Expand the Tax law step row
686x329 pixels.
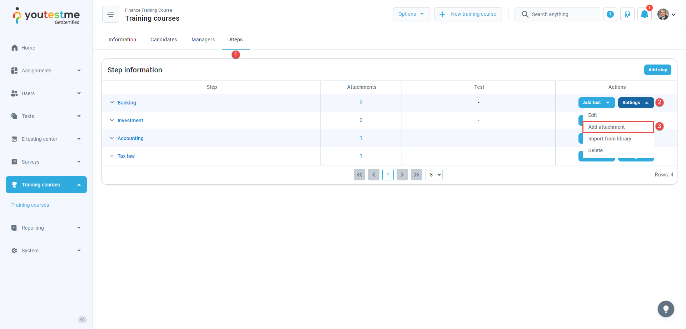pos(112,156)
